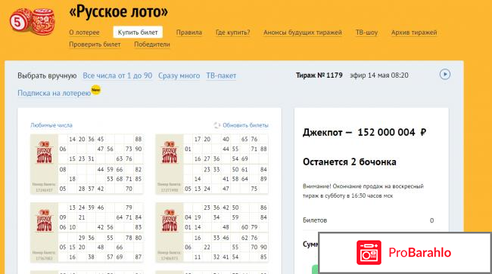Screen dimensions: 492x274
Task: Click the round play button beside draw date
Action: coord(444,75)
